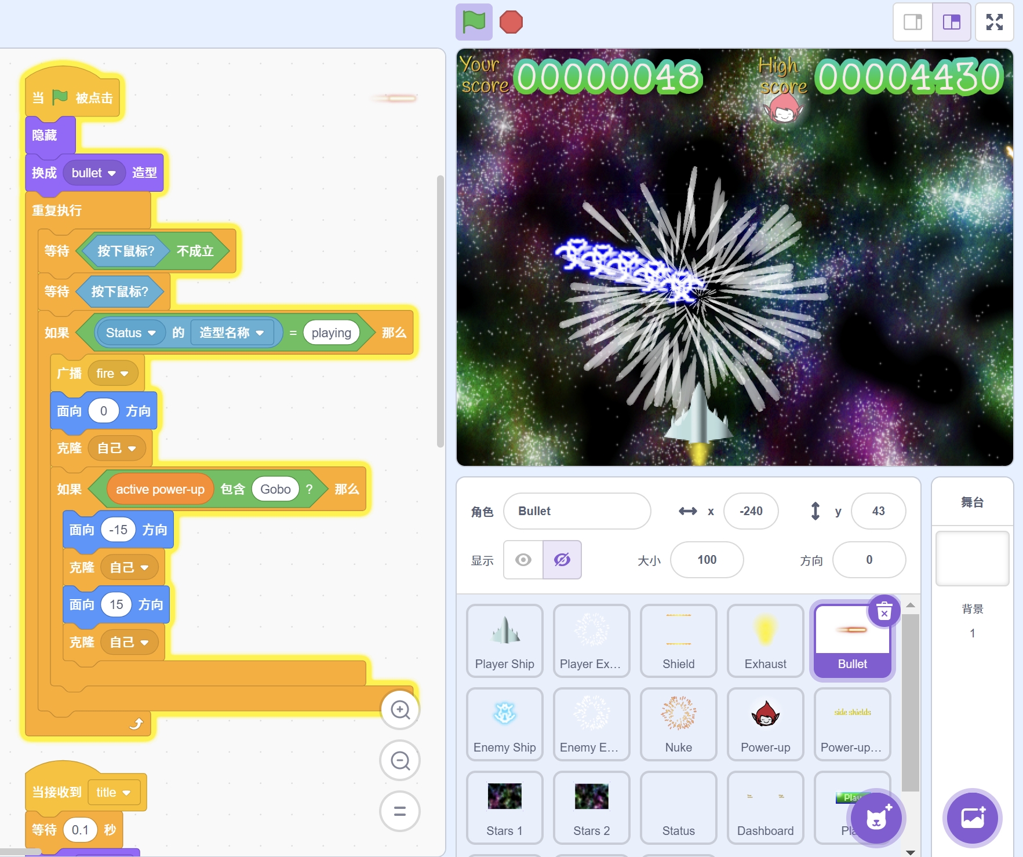Hide the sprite using crossed-eye icon
This screenshot has height=857, width=1023.
tap(562, 560)
